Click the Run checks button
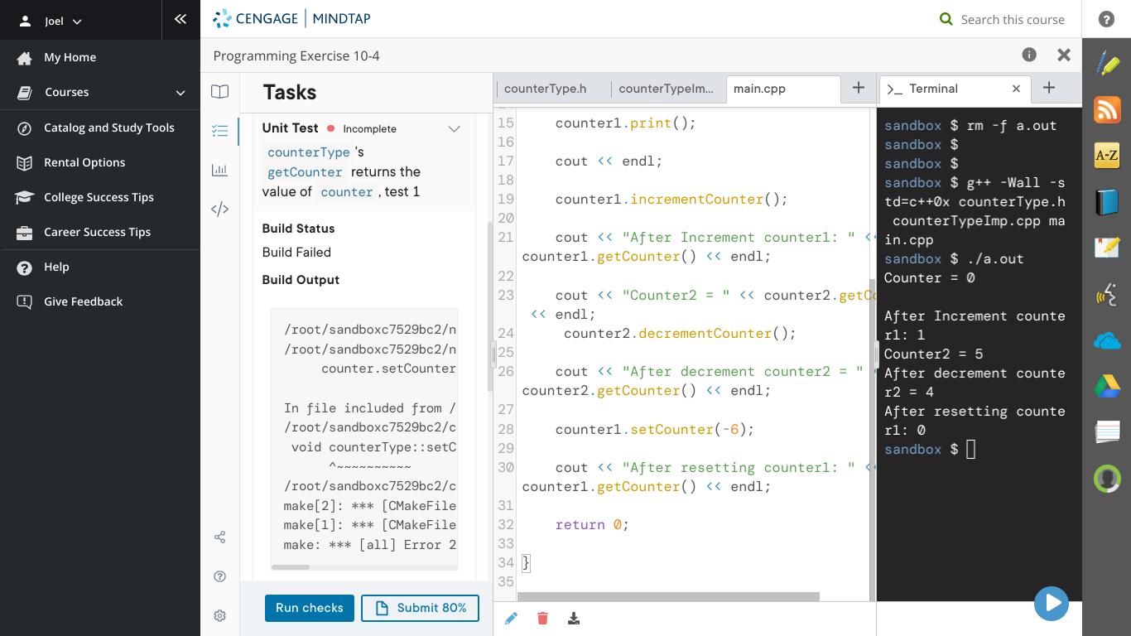The height and width of the screenshot is (636, 1131). click(x=309, y=607)
